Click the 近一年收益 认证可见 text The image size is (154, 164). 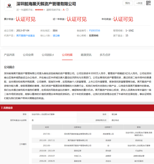pos(77,19)
